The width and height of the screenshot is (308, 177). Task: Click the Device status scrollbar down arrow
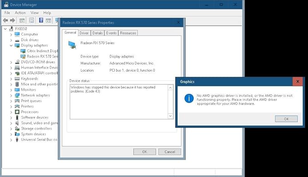(170, 116)
